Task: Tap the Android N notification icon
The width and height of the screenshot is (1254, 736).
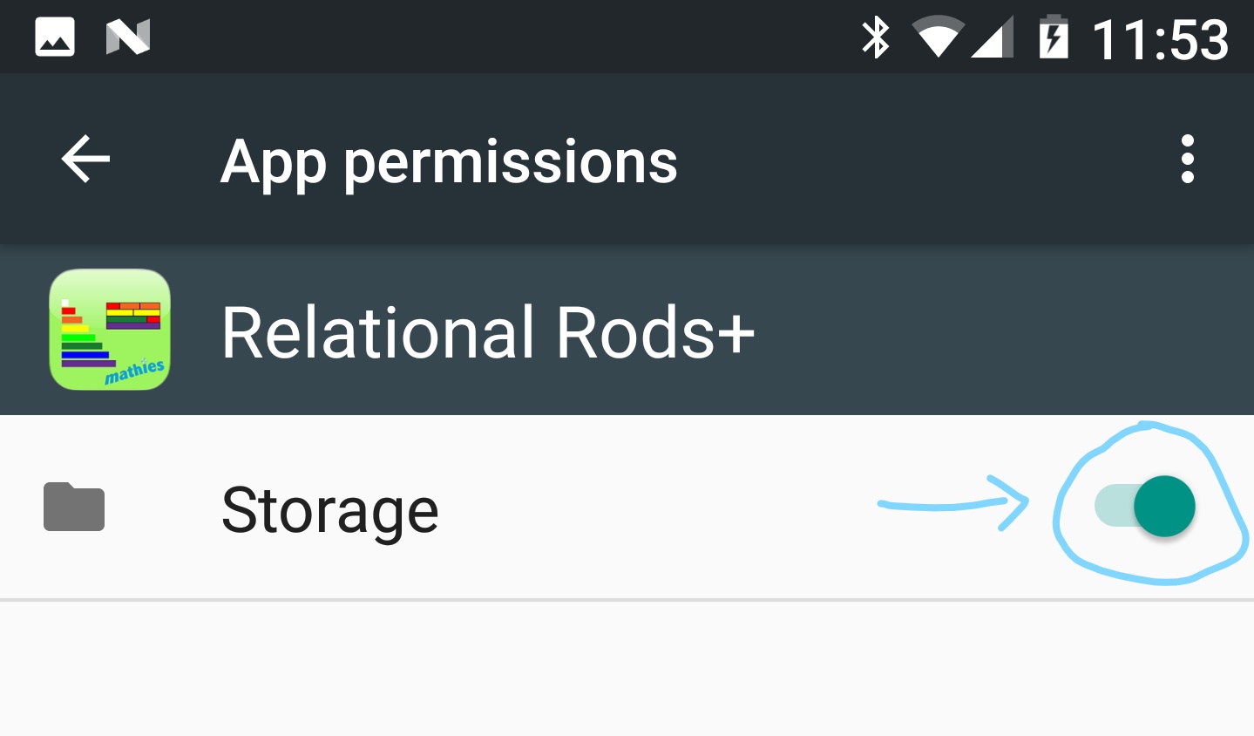Action: click(128, 37)
